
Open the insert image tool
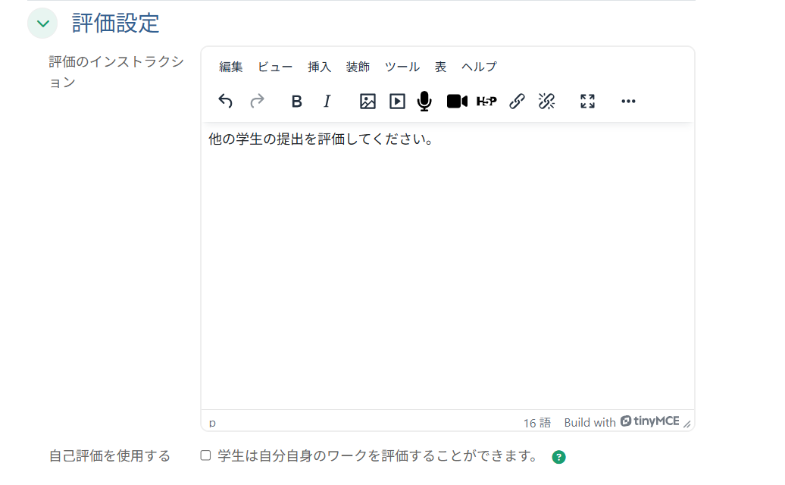pos(367,101)
